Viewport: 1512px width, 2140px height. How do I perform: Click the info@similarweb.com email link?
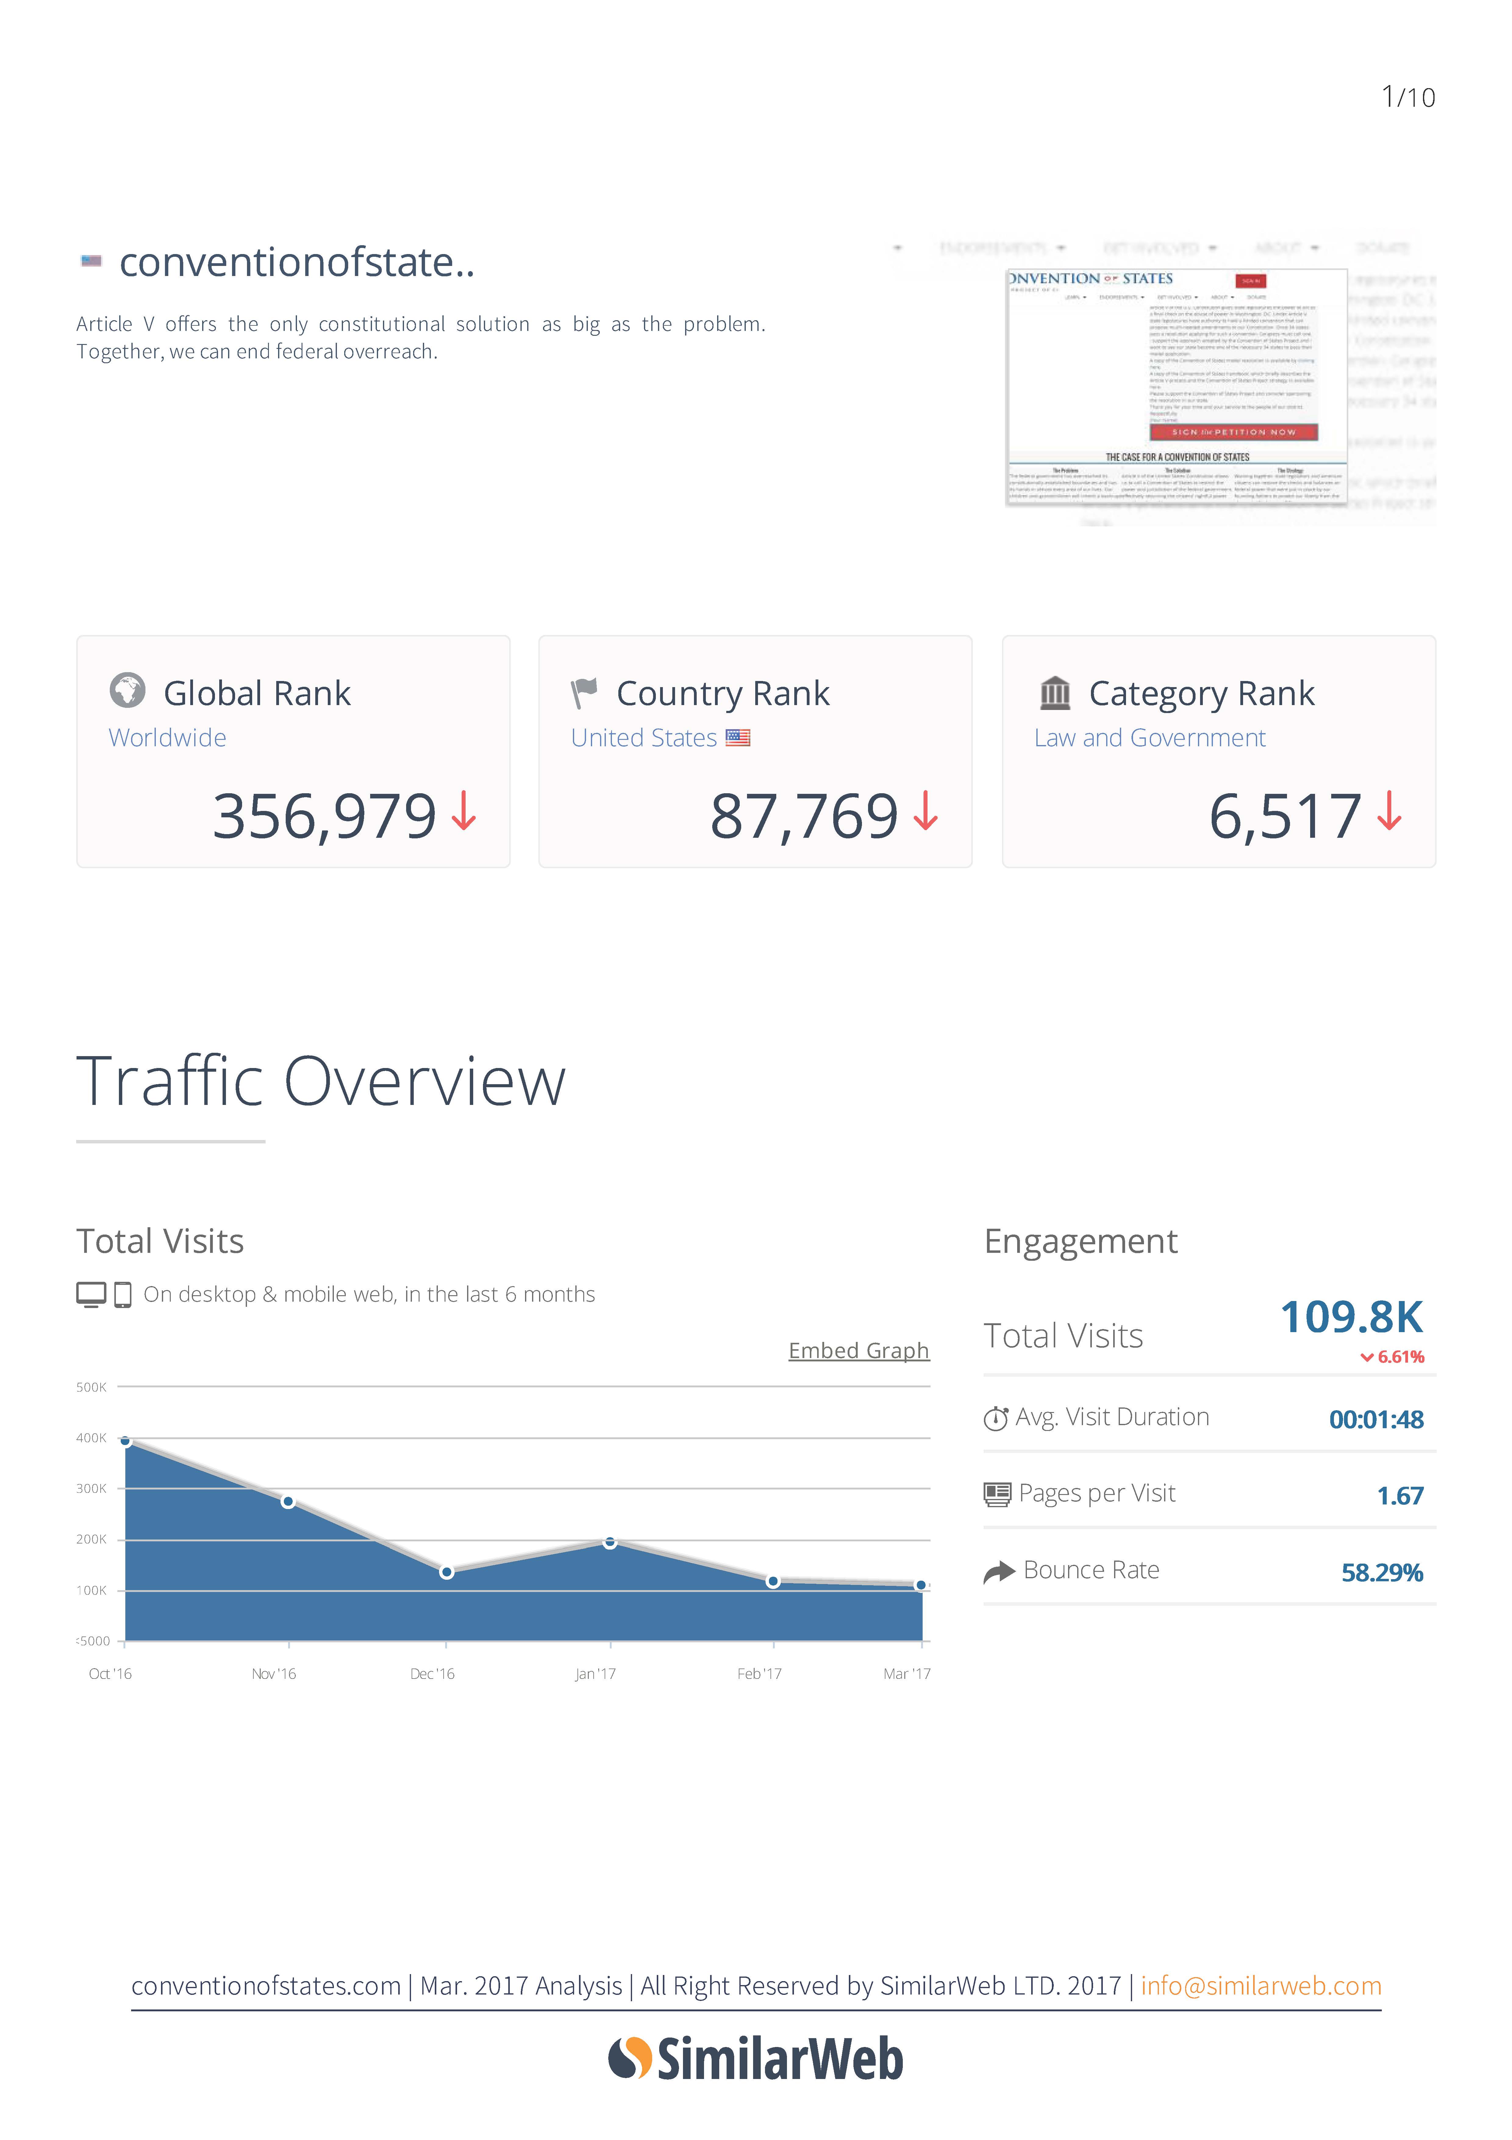(1261, 1986)
